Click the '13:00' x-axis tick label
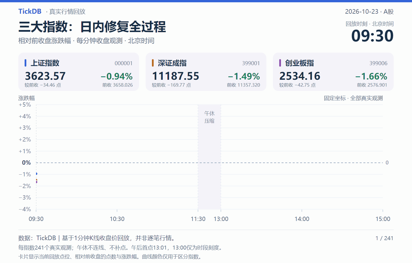Image resolution: width=412 pixels, height=263 pixels. point(221,219)
